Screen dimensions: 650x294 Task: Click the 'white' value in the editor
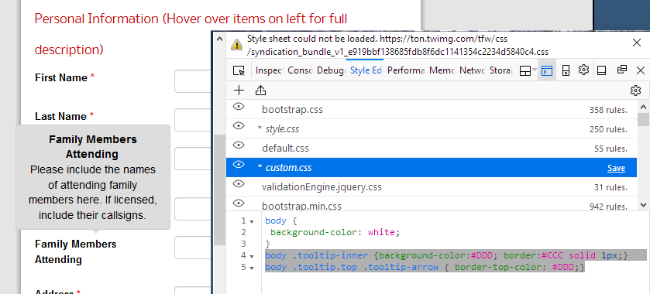[x=381, y=232]
